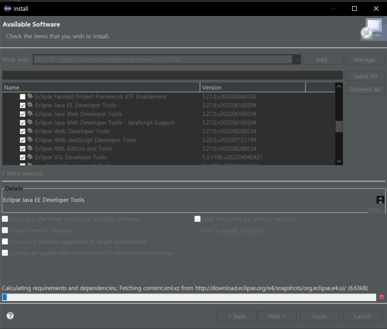
Task: Click the blue dependency progress bar
Action: point(189,297)
